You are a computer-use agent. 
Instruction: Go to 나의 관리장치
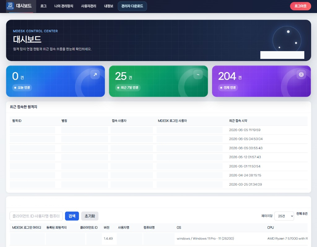coord(64,6)
